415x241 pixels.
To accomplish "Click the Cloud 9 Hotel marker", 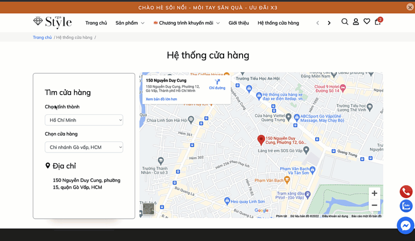I will [x=343, y=88].
